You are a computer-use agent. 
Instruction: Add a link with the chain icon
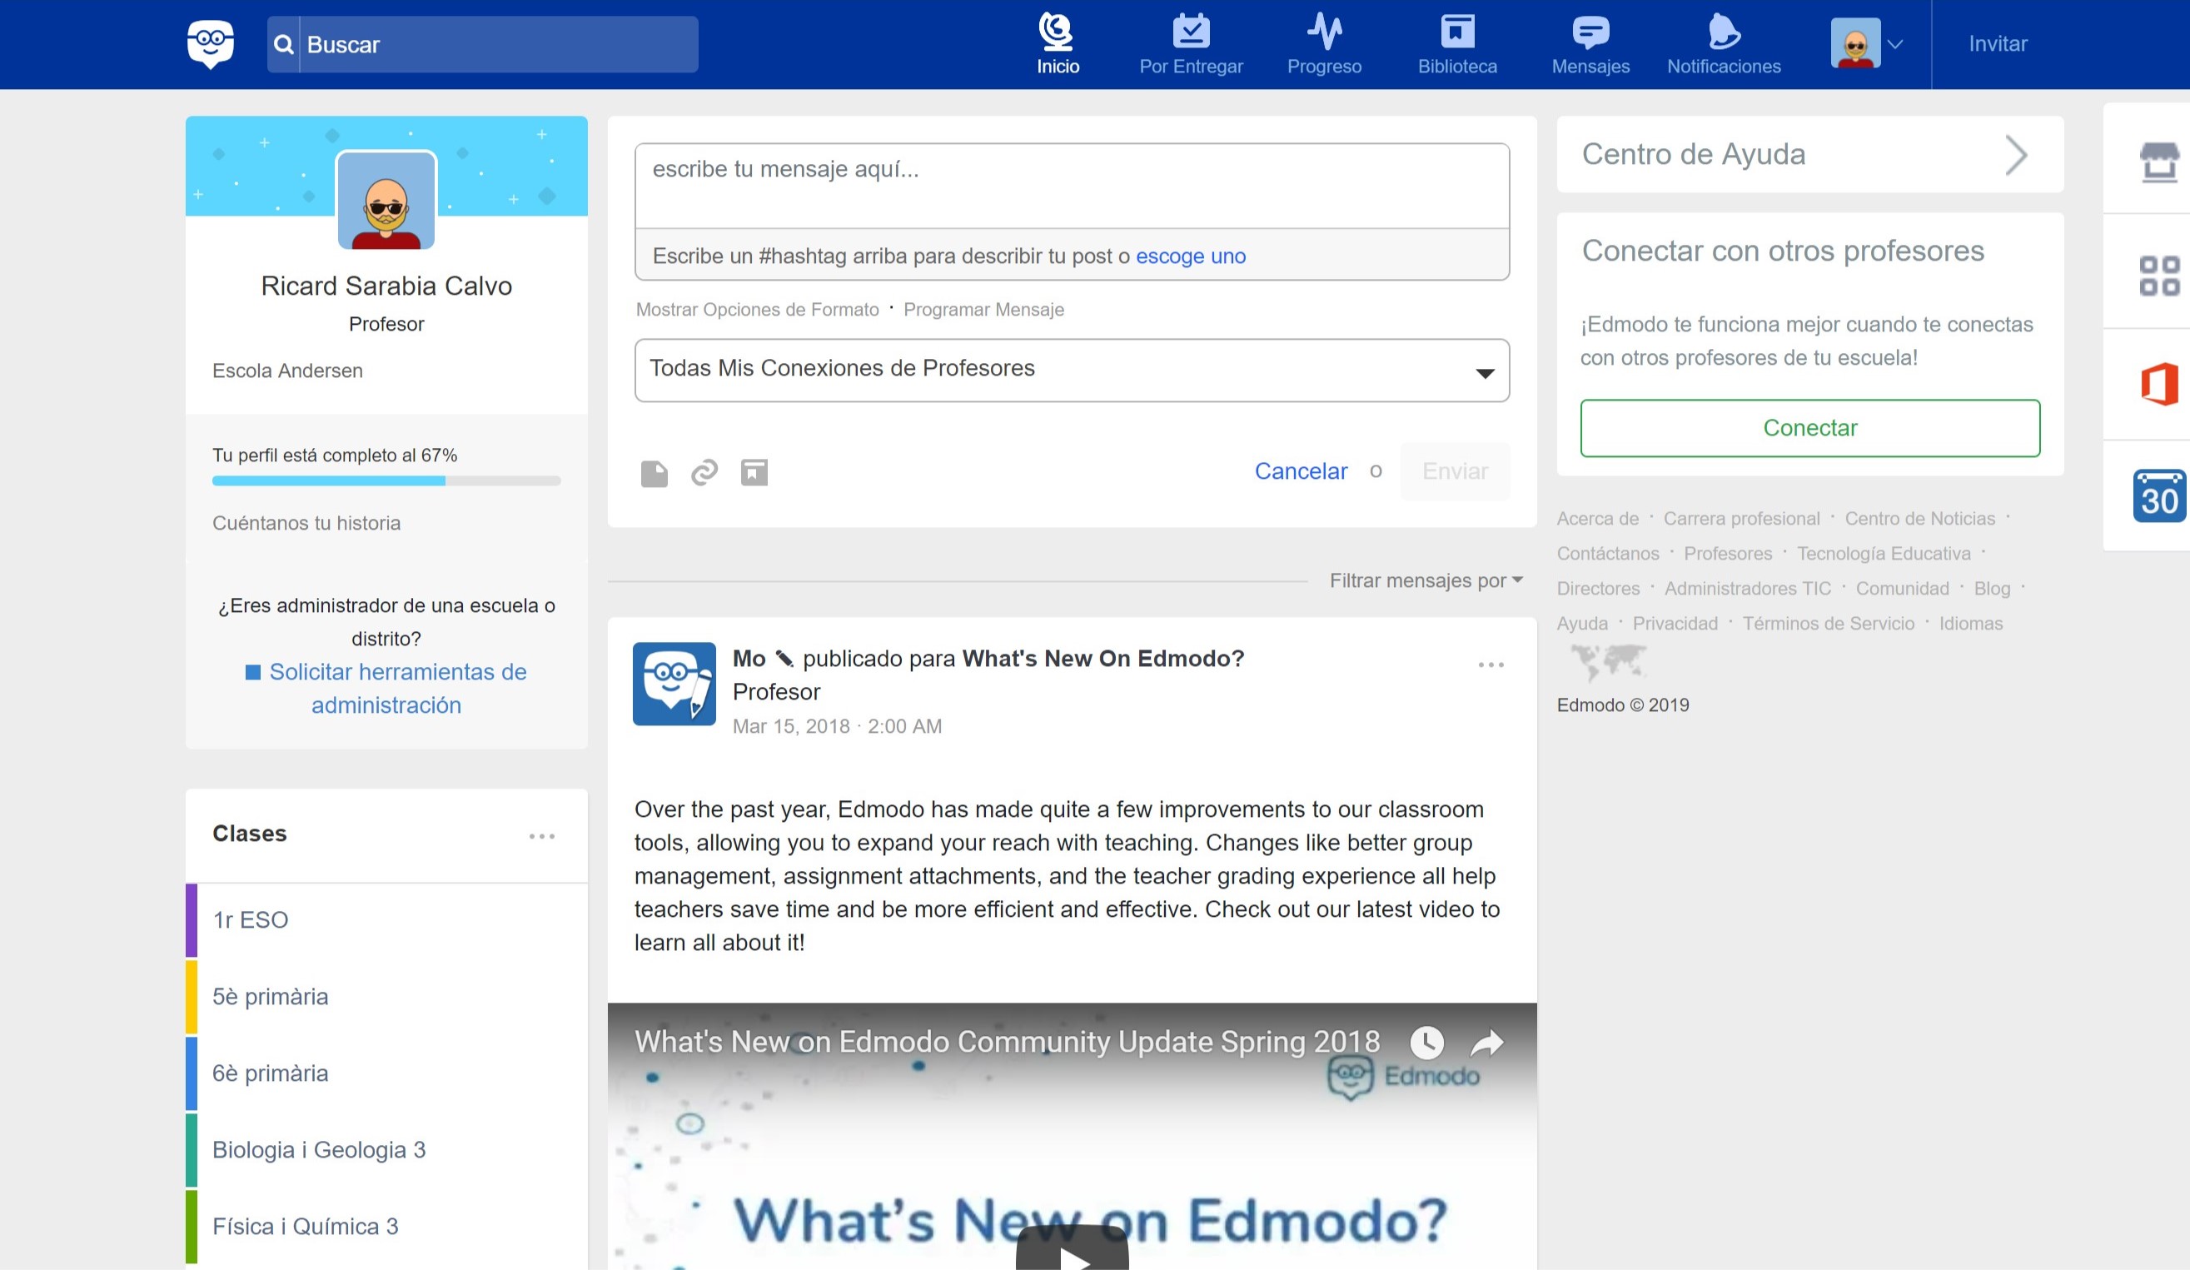pos(704,472)
